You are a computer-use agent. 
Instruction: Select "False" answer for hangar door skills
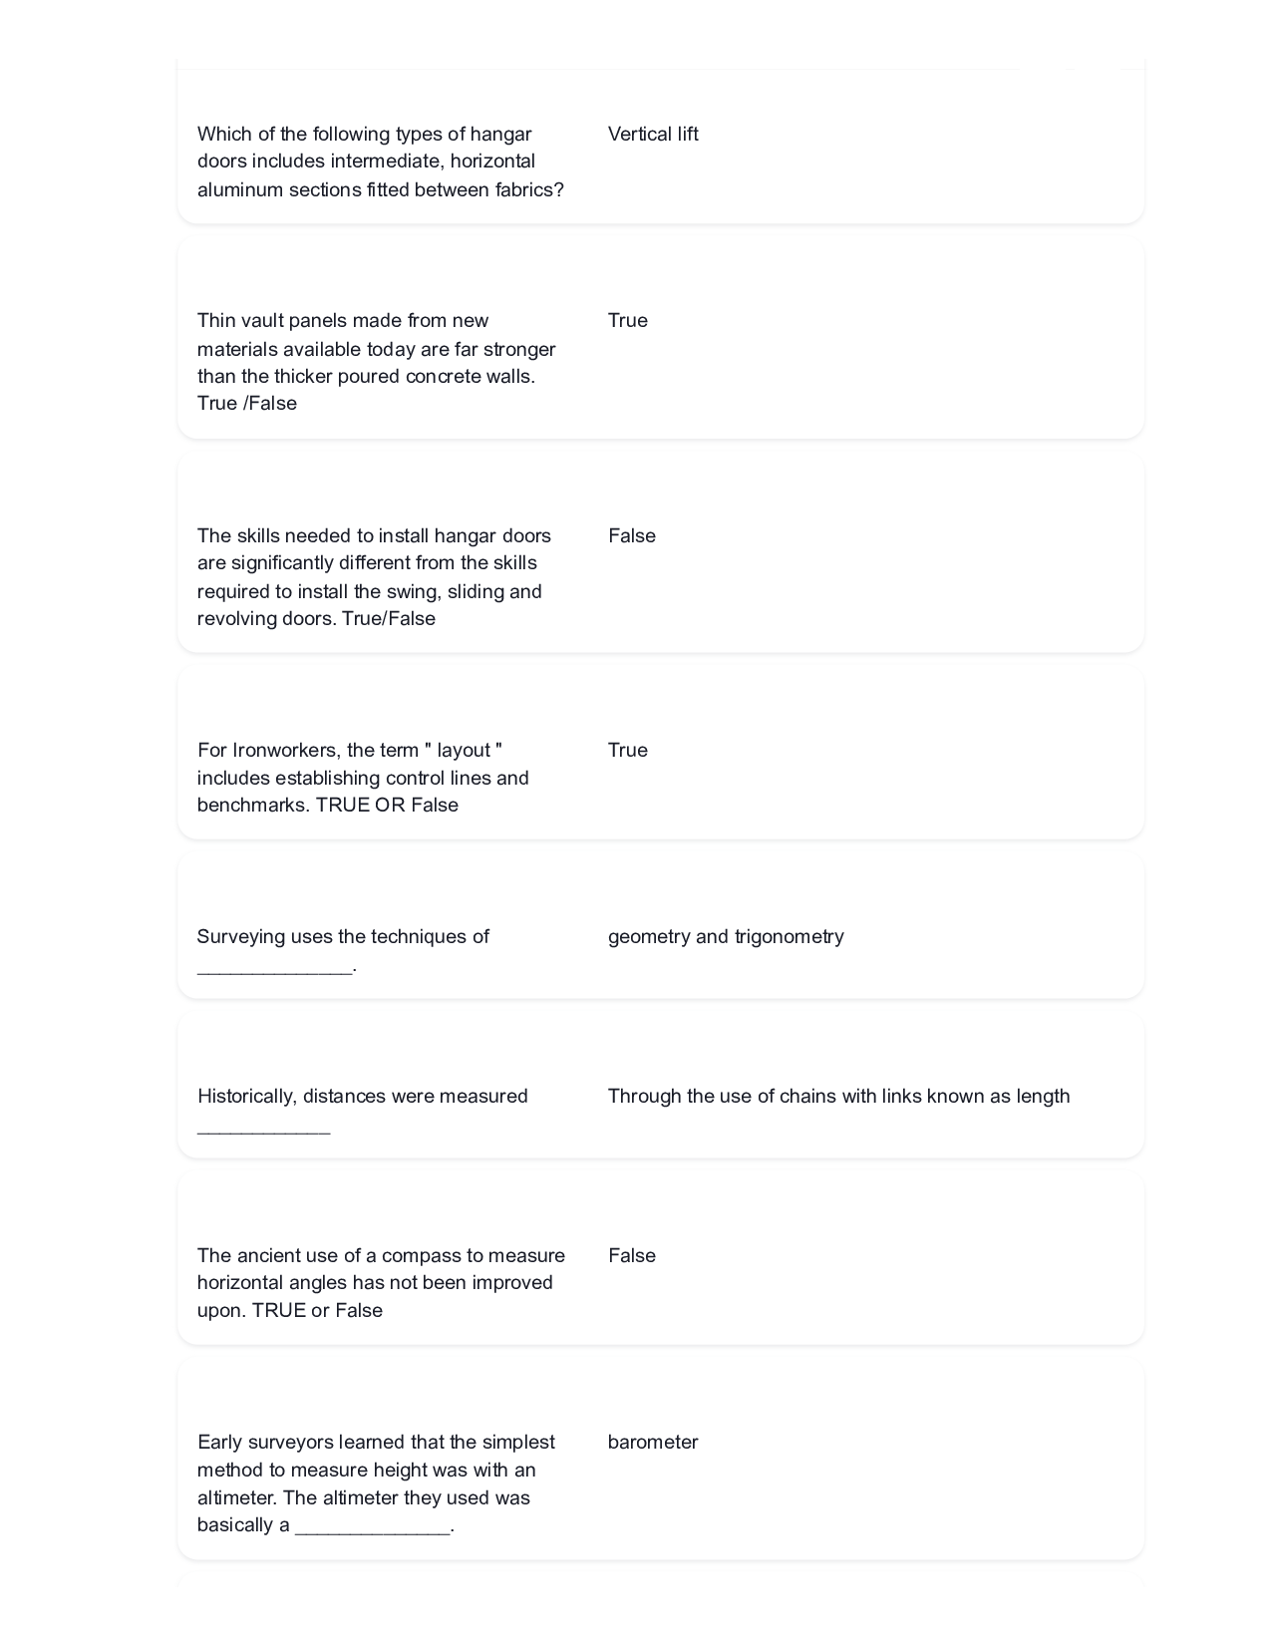coord(632,535)
